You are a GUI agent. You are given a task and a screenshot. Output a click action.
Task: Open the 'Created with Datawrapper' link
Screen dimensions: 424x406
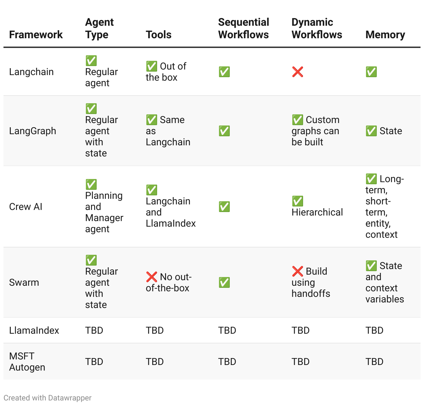(48, 398)
